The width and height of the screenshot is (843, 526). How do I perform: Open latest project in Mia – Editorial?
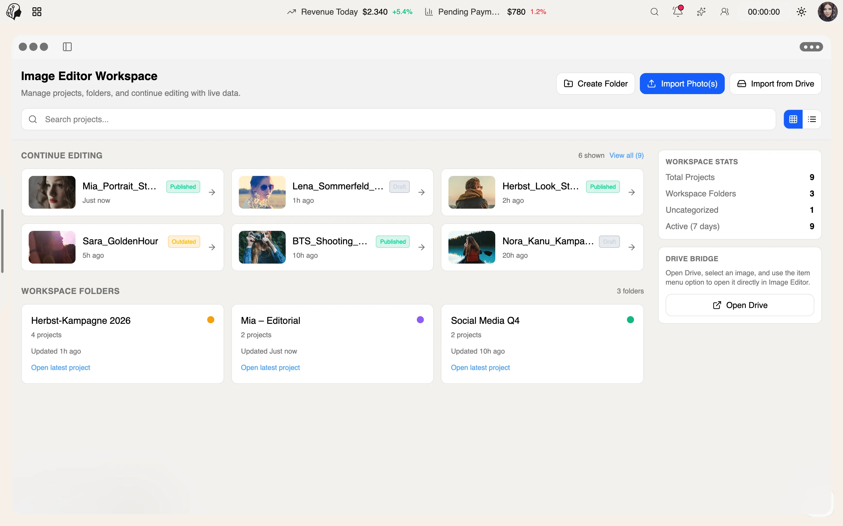(270, 367)
